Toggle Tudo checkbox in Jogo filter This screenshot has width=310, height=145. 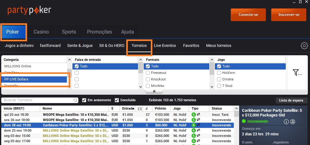219,66
